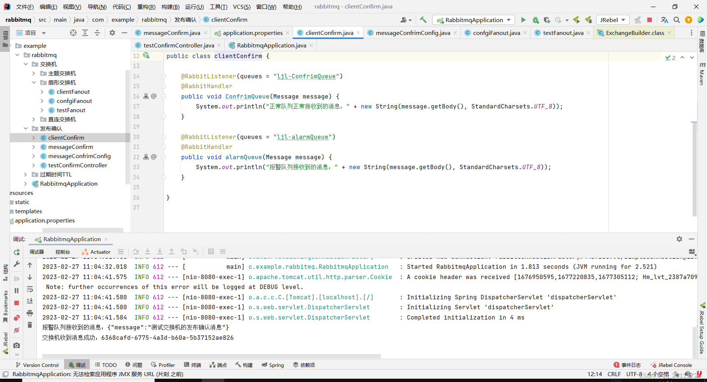Hide the debug tool window with the minus button
This screenshot has width=707, height=382.
click(692, 239)
